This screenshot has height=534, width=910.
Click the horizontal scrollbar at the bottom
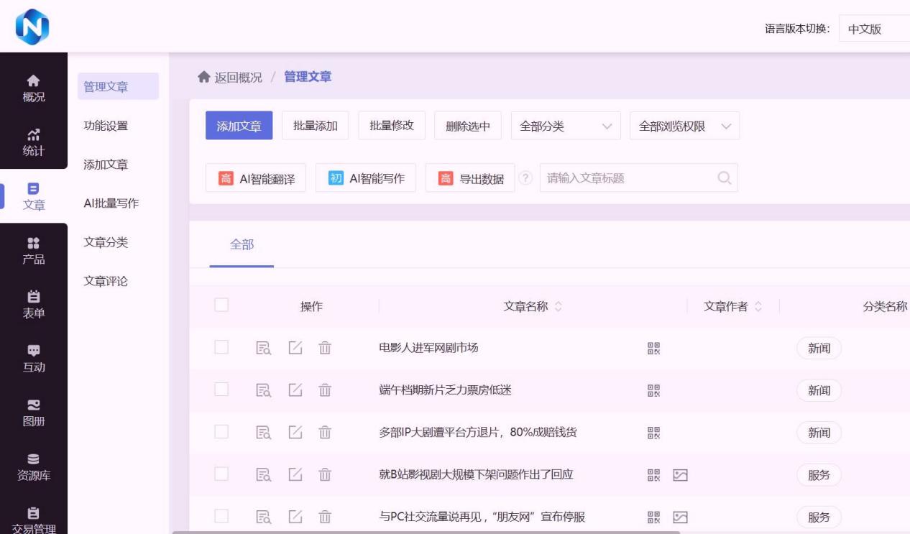[x=426, y=532]
